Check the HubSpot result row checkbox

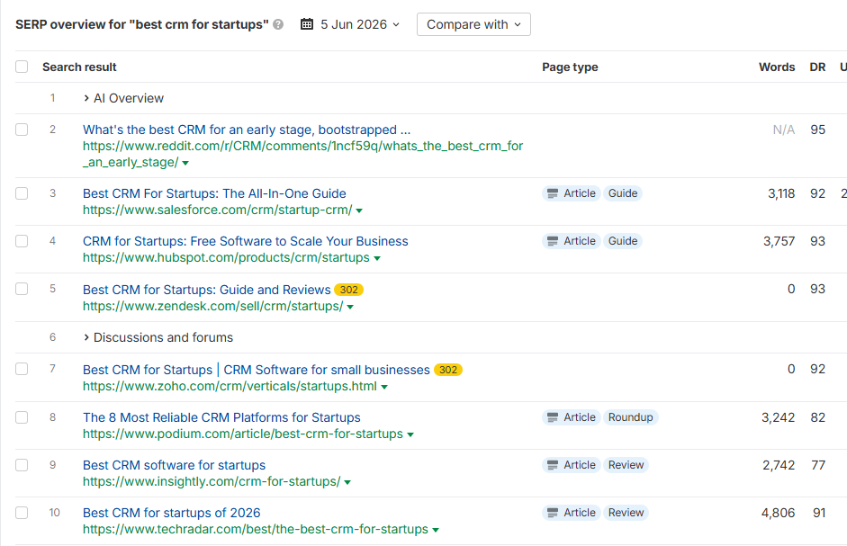22,241
